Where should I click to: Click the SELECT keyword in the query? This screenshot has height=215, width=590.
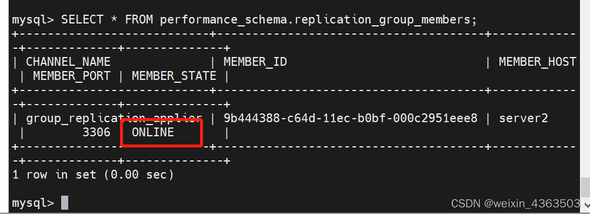pos(82,19)
